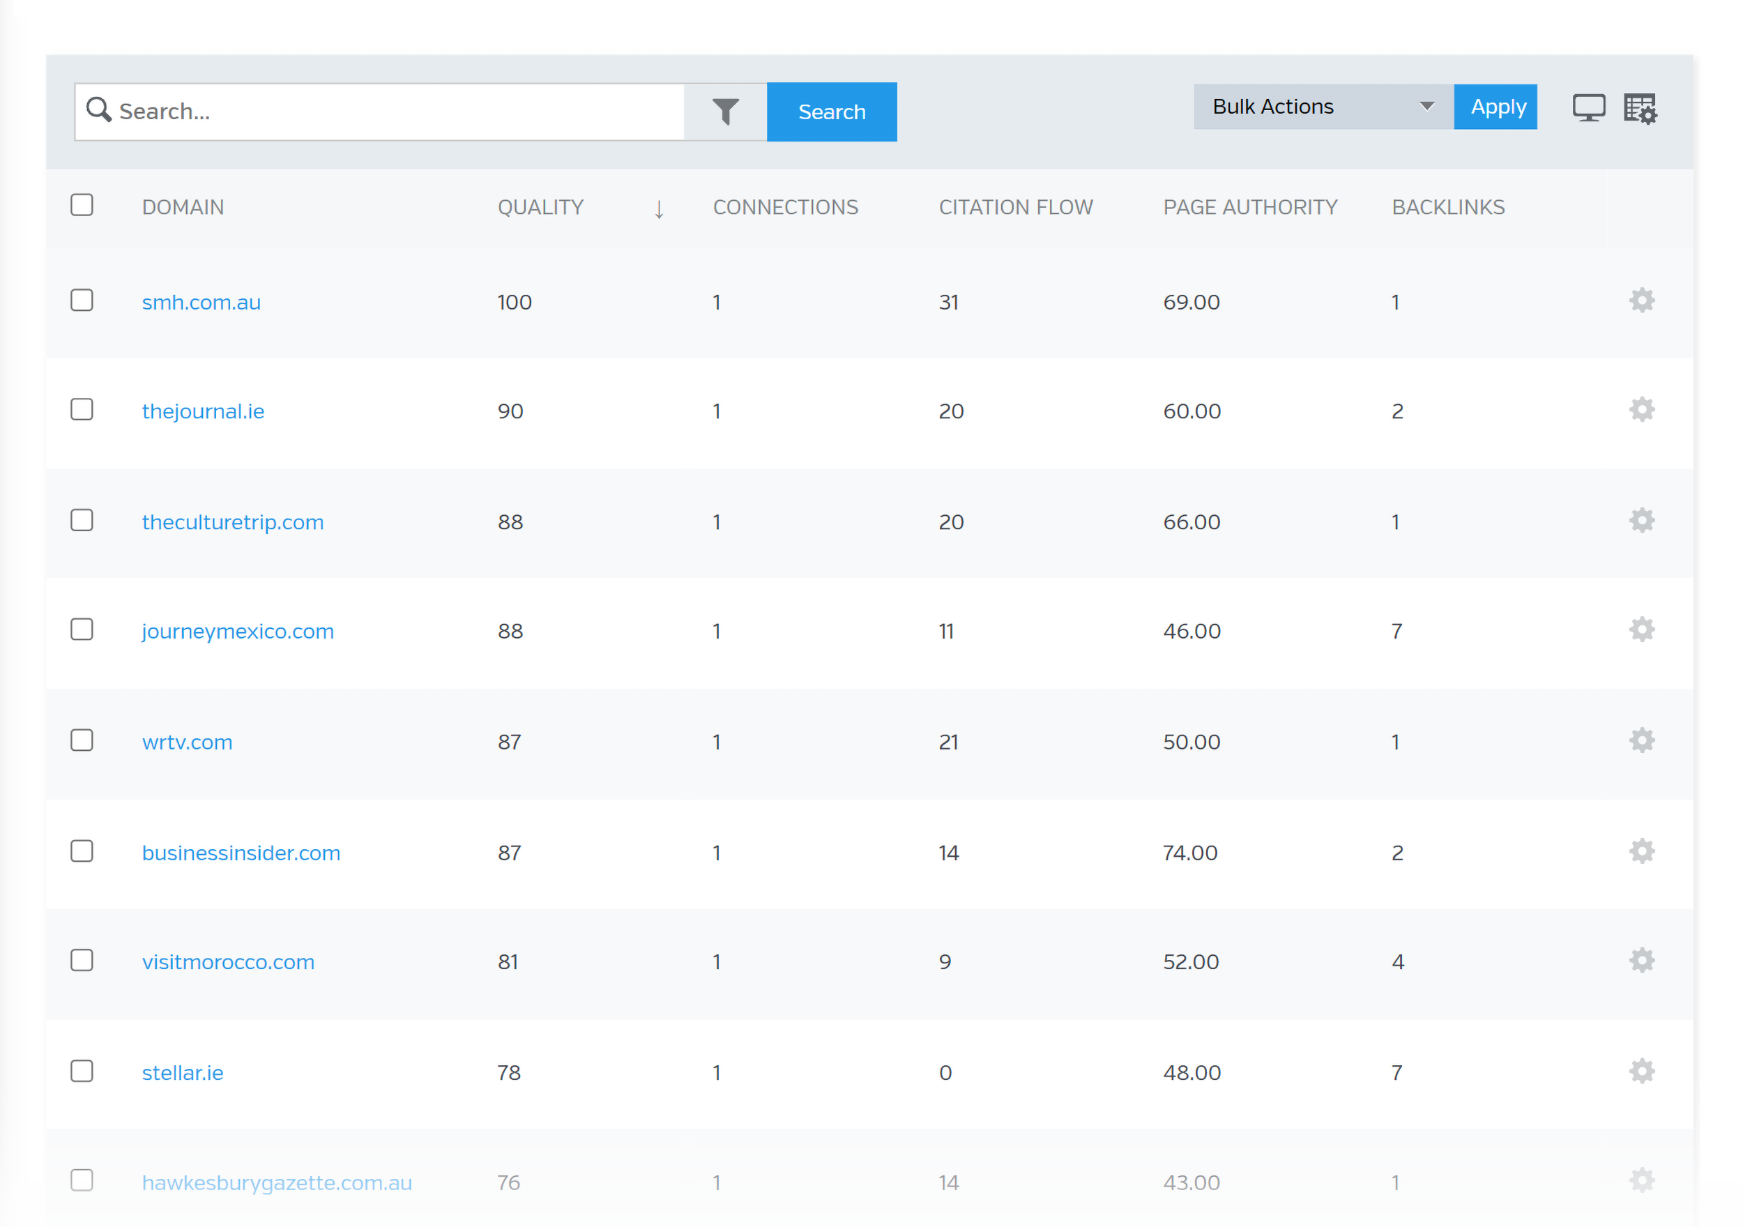Image resolution: width=1743 pixels, height=1227 pixels.
Task: Click page authority 74.00 for businessinsider.com
Action: 1190,853
